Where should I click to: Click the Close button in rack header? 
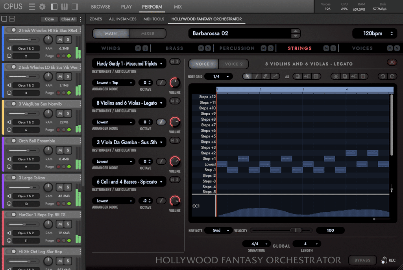[x=49, y=19]
